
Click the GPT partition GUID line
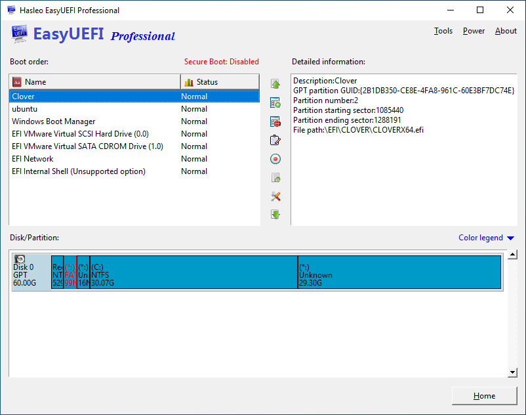(x=403, y=91)
